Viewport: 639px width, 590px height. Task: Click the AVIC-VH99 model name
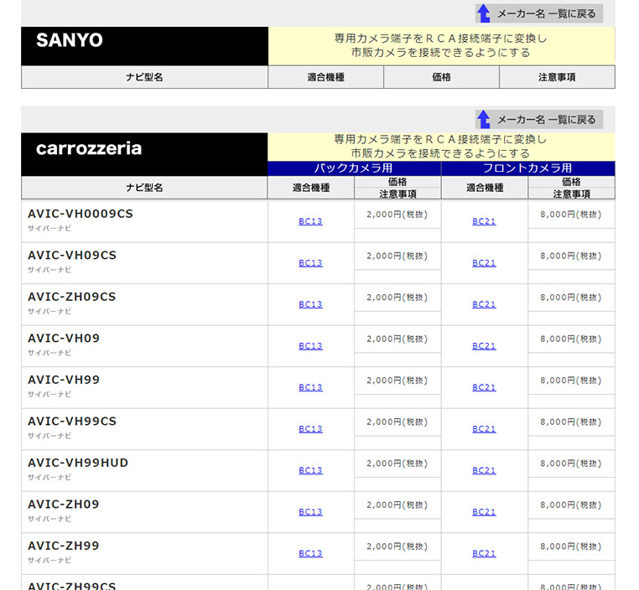(x=64, y=380)
